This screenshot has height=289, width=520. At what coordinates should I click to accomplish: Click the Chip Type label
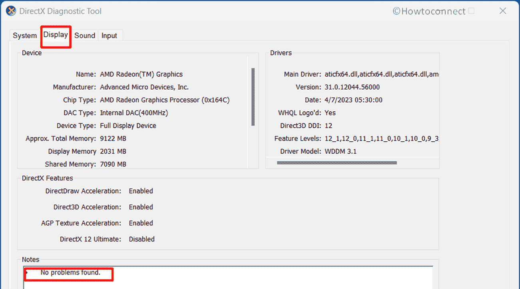[80, 100]
